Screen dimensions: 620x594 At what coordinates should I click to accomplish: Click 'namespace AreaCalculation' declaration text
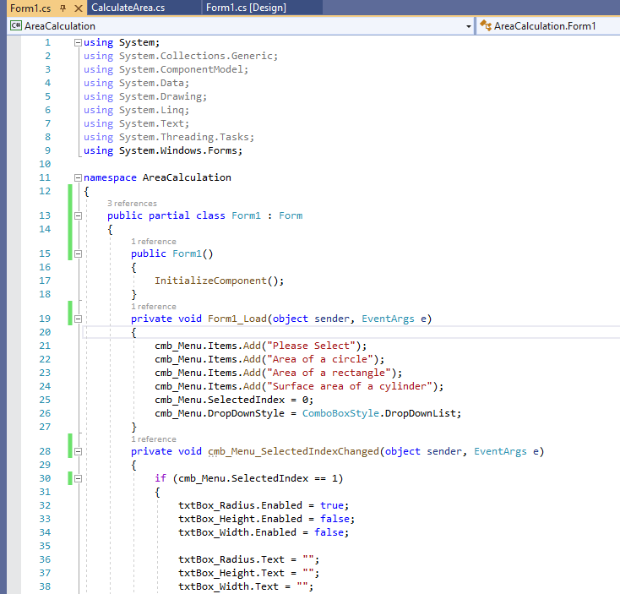pyautogui.click(x=157, y=177)
